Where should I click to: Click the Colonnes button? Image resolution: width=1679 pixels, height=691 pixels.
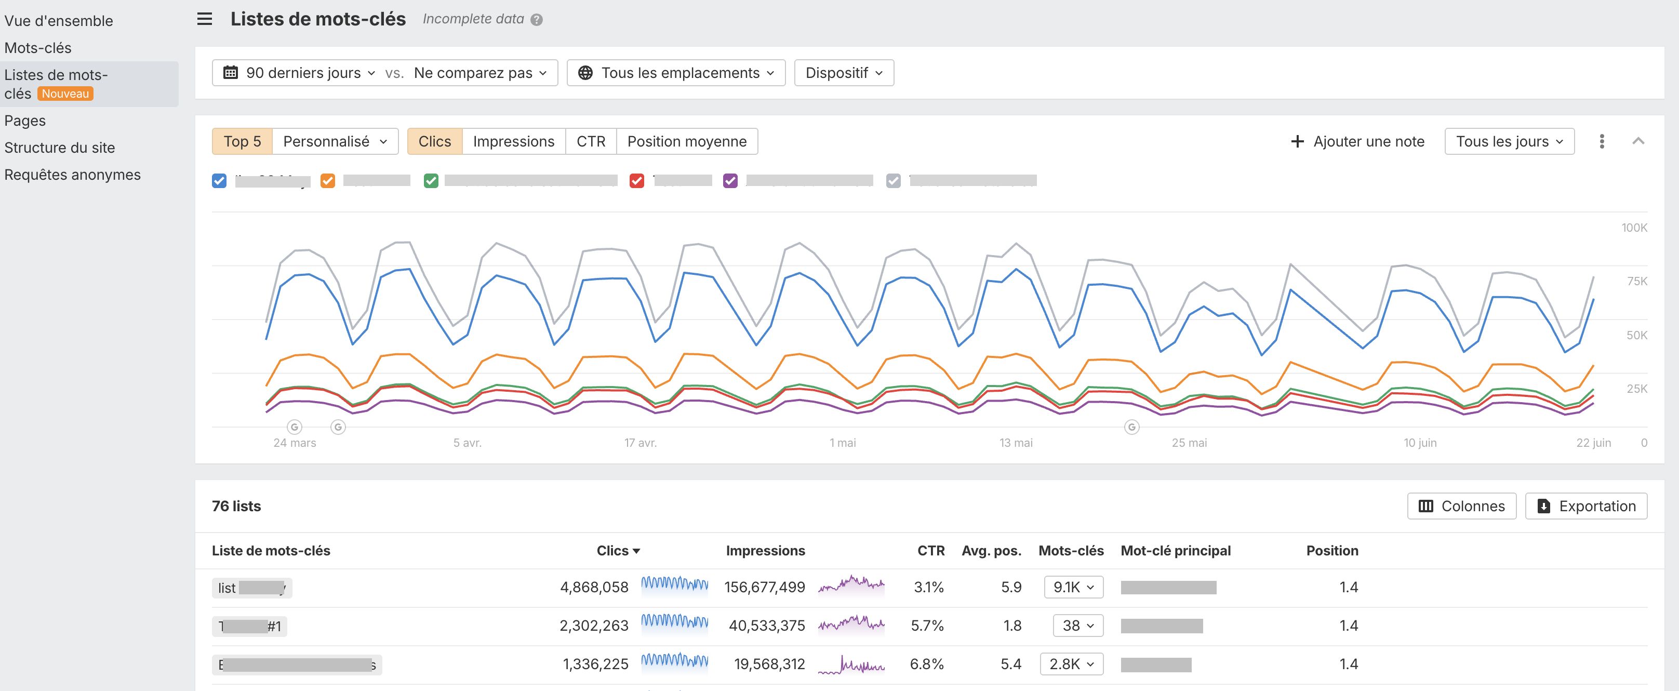1461,506
